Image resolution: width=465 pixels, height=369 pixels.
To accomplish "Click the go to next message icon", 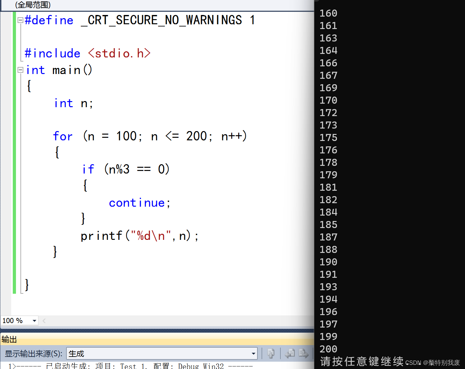I will [303, 353].
